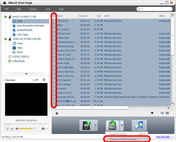Screen dimensions: 176x142
Task: Open the snapshot camera dropdown arrow
Action: (46, 129)
